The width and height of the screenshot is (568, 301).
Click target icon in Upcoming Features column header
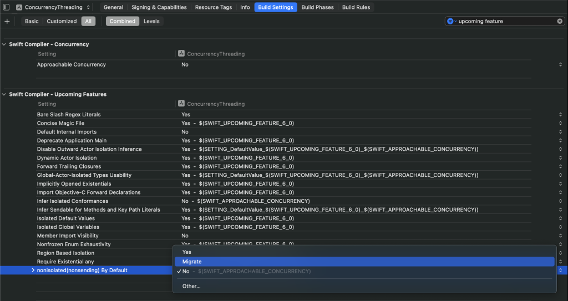tap(181, 104)
